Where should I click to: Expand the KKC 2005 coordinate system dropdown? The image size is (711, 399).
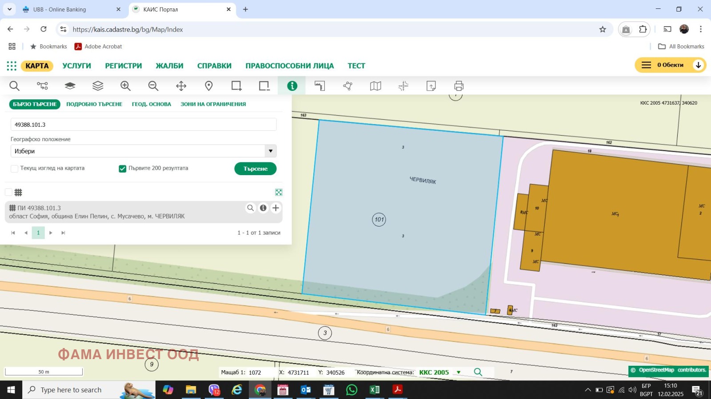[459, 372]
